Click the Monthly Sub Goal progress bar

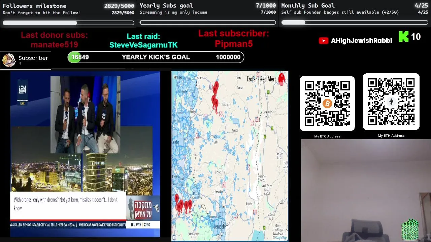pos(355,23)
